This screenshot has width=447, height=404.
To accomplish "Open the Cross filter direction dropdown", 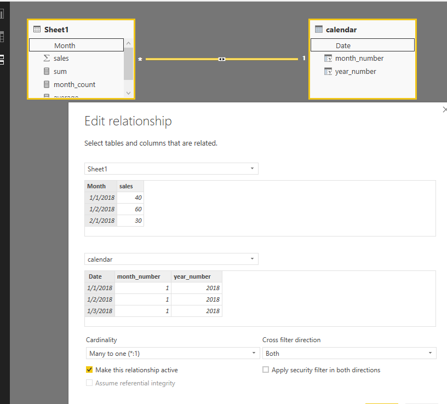I will click(349, 353).
